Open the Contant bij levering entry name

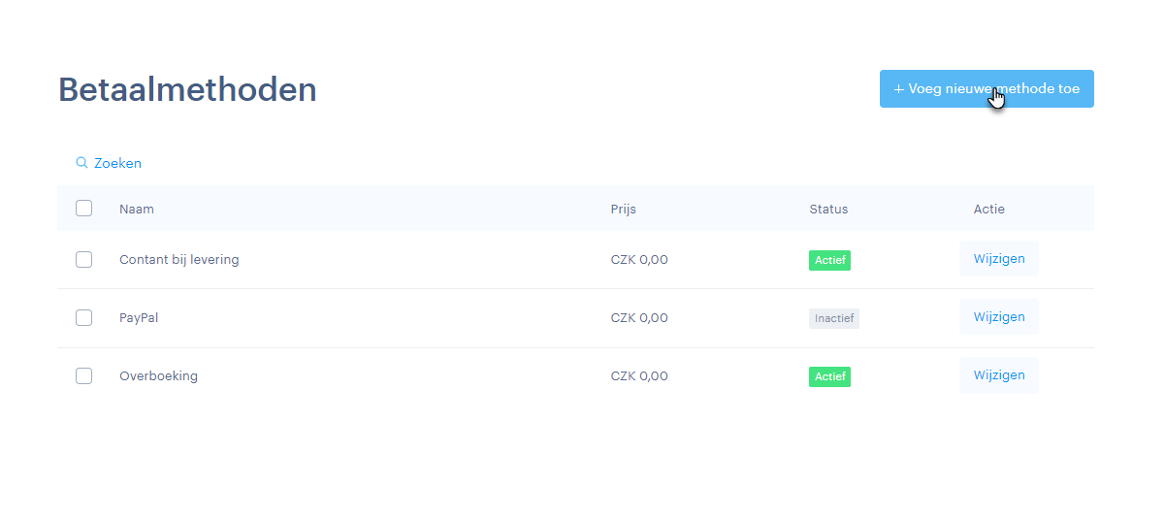click(178, 260)
